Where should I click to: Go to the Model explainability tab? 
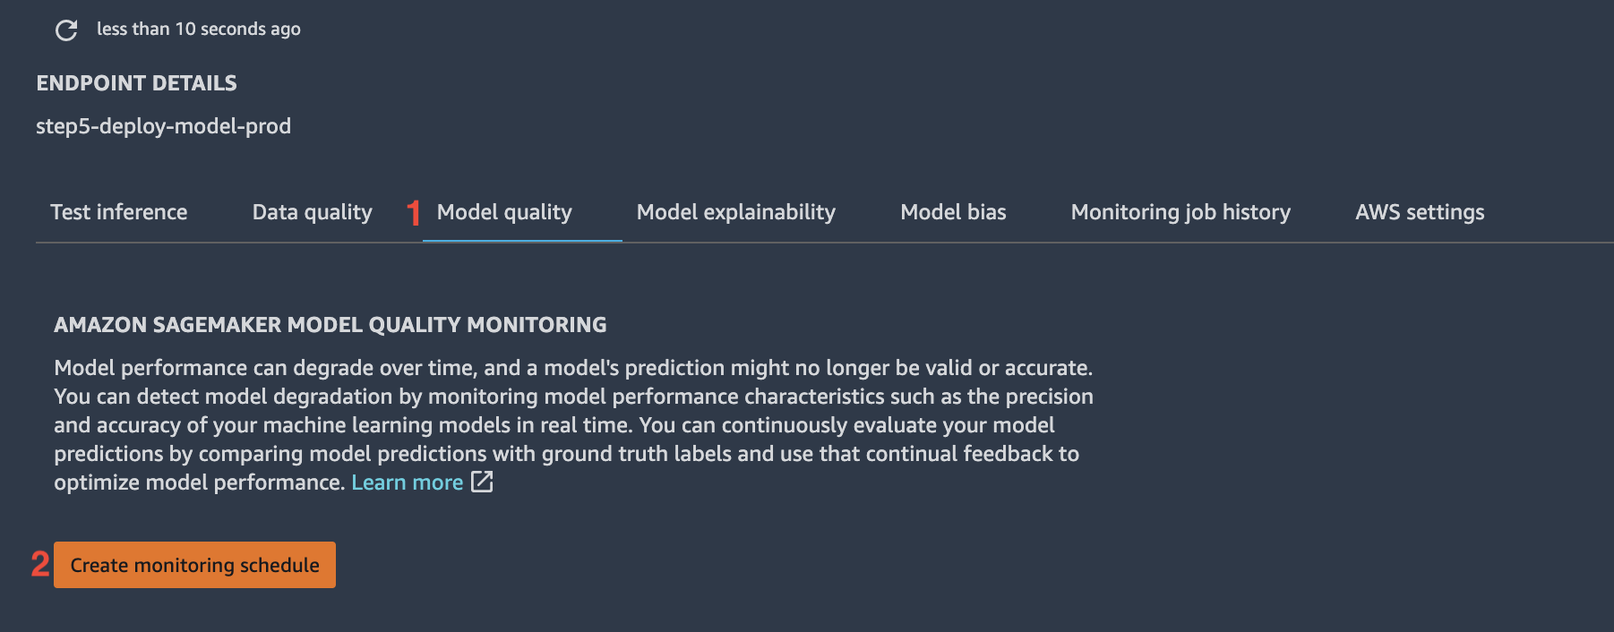point(736,212)
